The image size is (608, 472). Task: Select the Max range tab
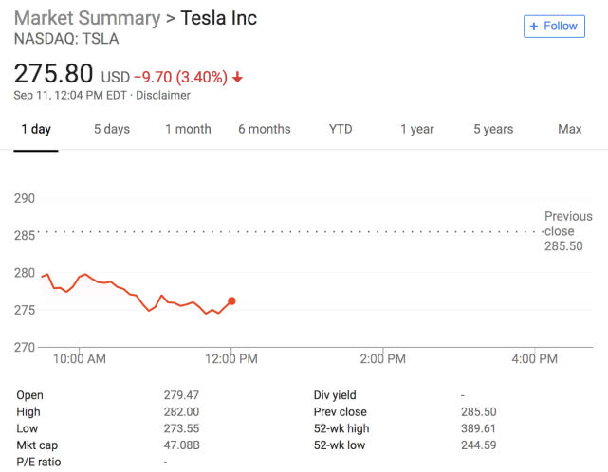point(569,129)
